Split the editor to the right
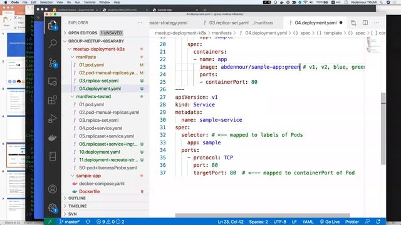The image size is (401, 225). coord(365,22)
